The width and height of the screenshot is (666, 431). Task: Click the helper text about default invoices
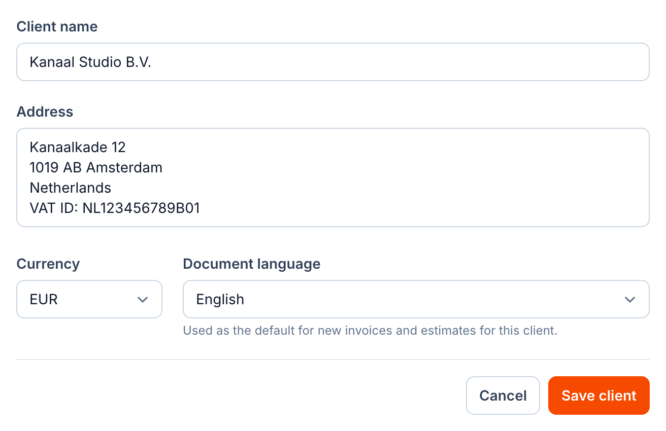pyautogui.click(x=370, y=331)
